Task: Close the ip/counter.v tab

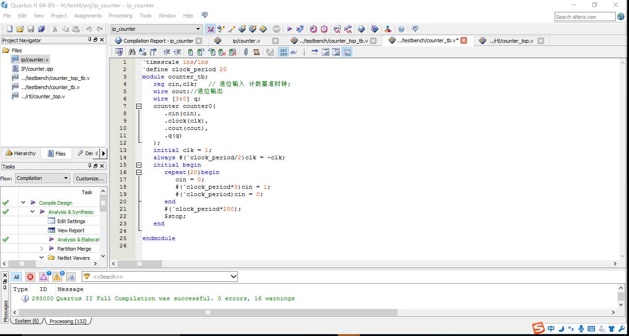Action: click(x=275, y=40)
